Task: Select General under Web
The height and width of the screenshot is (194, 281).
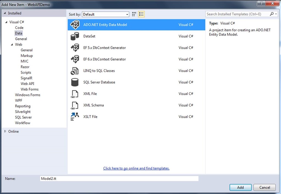Action: click(x=27, y=50)
